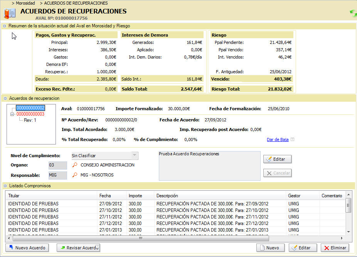Select agreement 000000000002 in the tree
This screenshot has width=357, height=257.
(30, 108)
